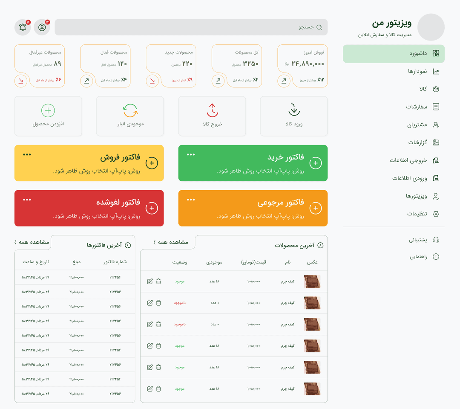The width and height of the screenshot is (460, 409).
Task: Click the ویزیتور من profile avatar circle
Action: coord(431,27)
